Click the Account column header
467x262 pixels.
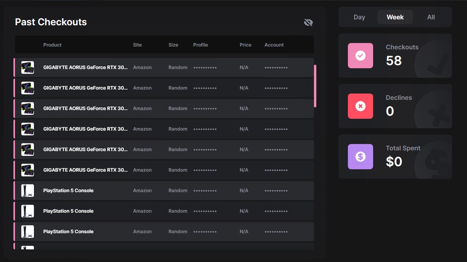pos(274,45)
